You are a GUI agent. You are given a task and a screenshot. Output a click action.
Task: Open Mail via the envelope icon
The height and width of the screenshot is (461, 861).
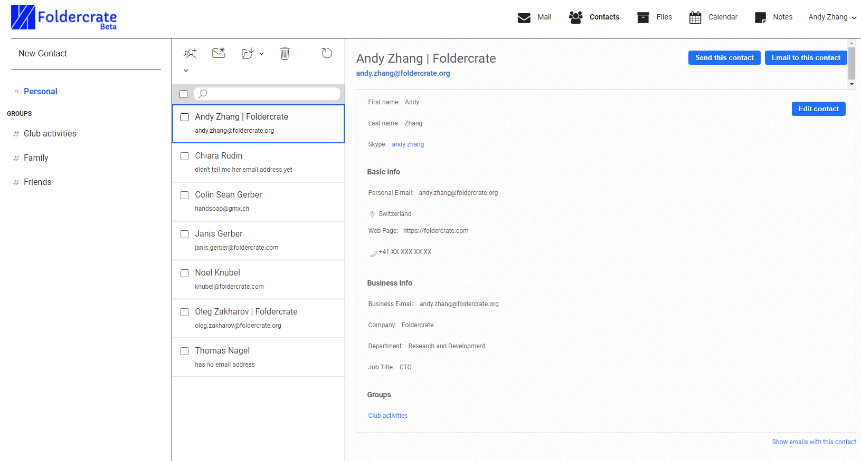[524, 17]
